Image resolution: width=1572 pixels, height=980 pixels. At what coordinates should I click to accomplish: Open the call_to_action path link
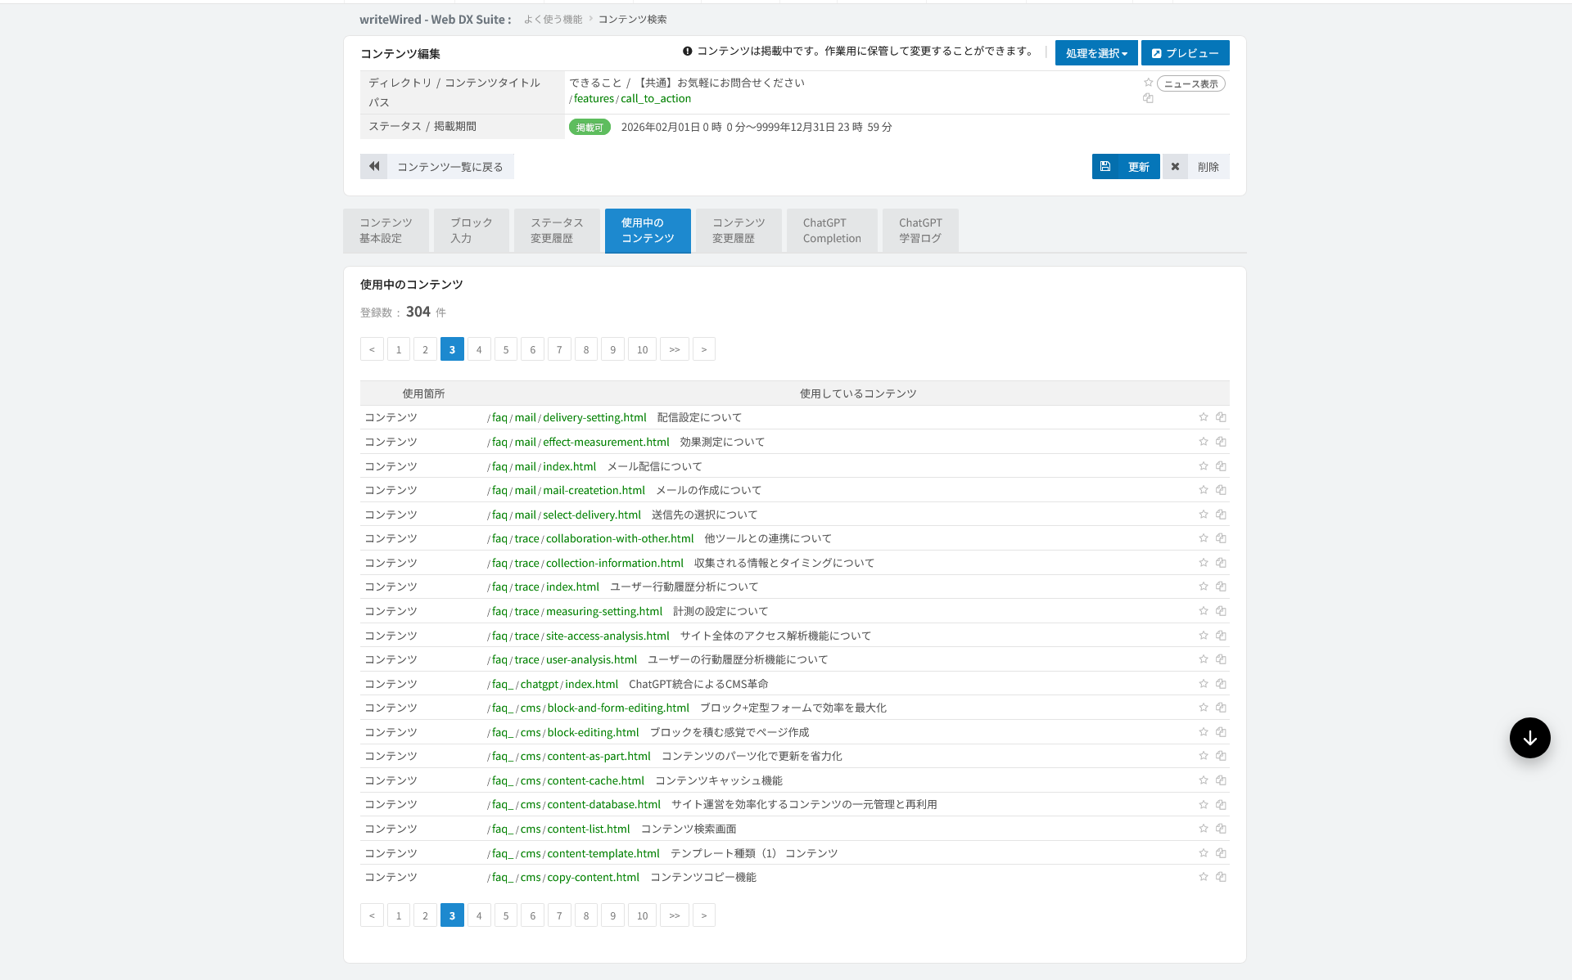(656, 98)
